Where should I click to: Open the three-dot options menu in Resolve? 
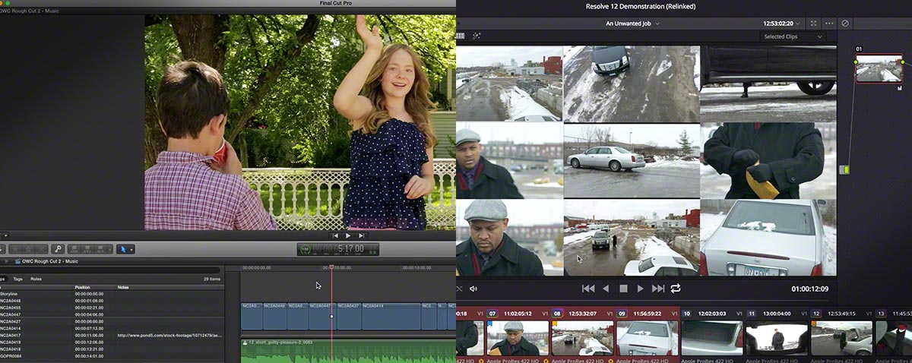[x=829, y=24]
